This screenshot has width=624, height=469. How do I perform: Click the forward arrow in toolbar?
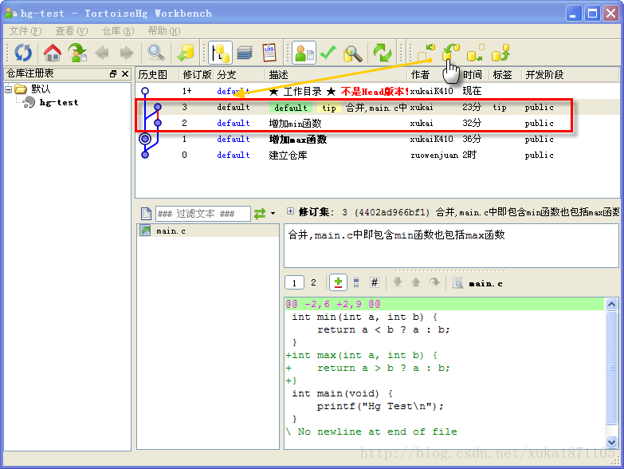127,53
